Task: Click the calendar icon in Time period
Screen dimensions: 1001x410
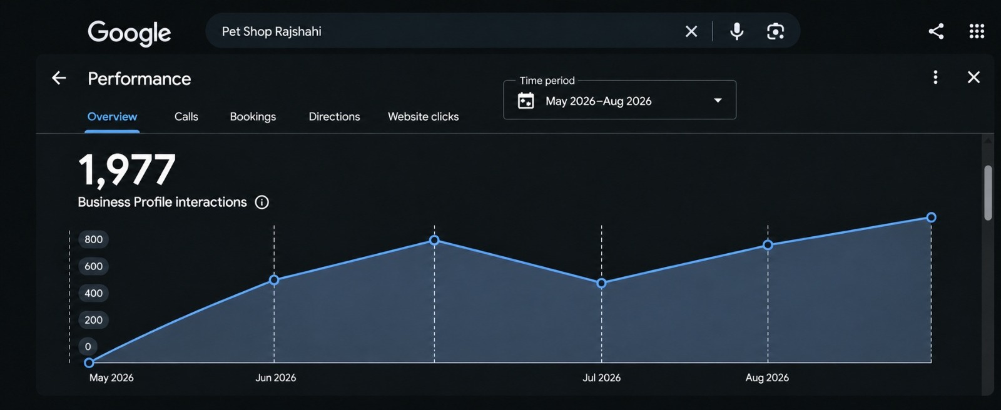Action: click(x=526, y=101)
